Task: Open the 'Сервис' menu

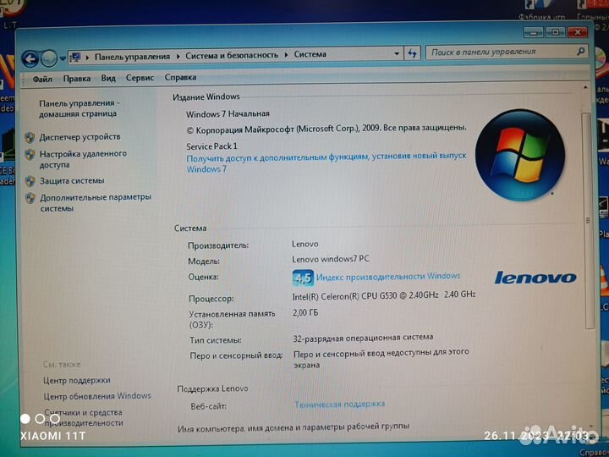Action: tap(140, 78)
